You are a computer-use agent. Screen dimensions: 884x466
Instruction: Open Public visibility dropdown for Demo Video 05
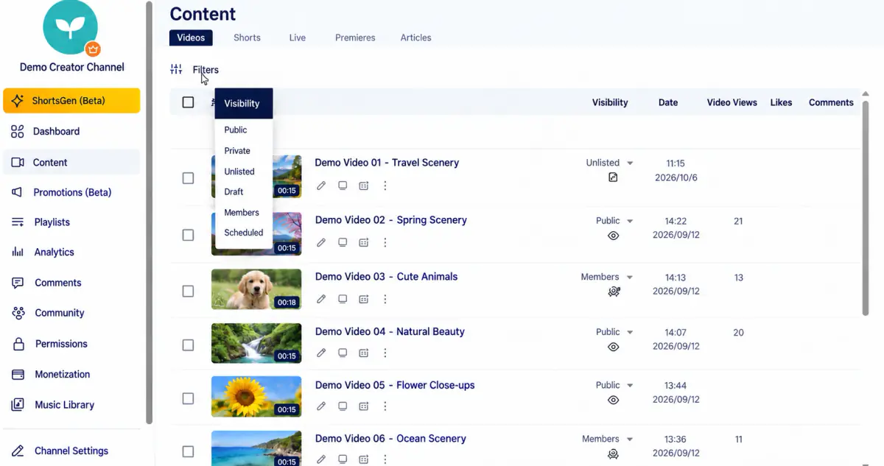coord(614,385)
